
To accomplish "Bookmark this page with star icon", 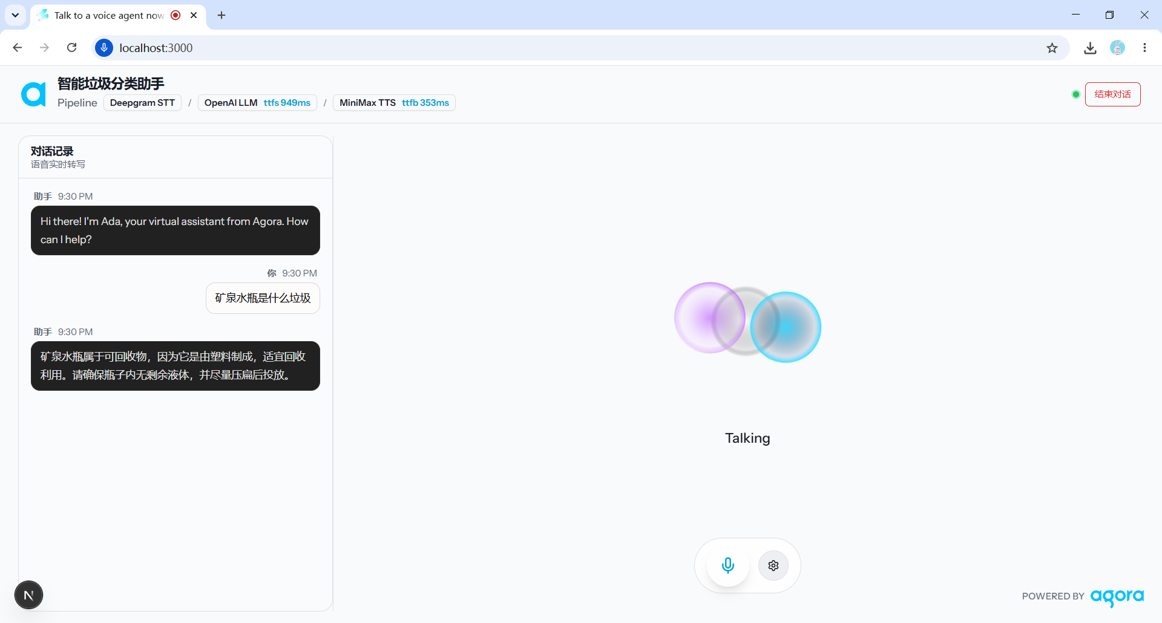I will pyautogui.click(x=1052, y=48).
